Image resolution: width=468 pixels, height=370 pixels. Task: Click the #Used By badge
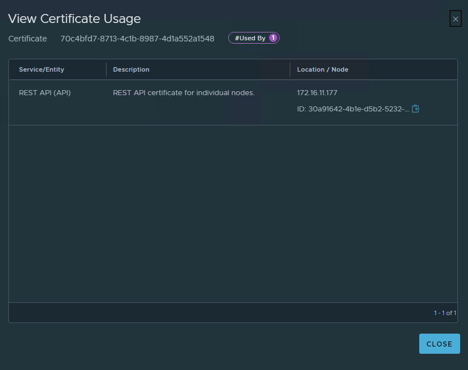click(x=250, y=38)
